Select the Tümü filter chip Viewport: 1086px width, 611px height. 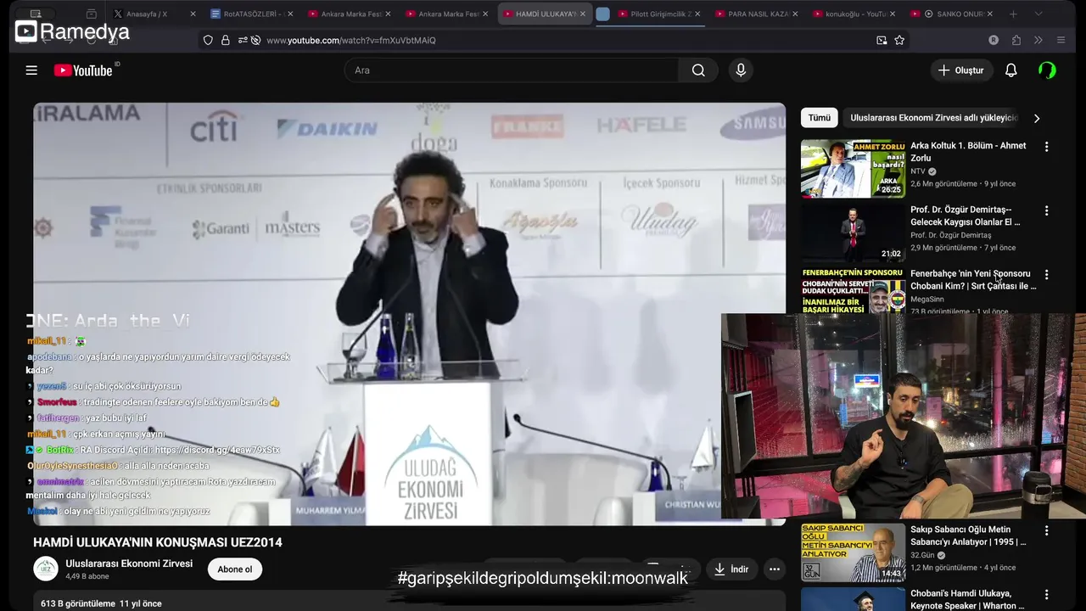coord(819,118)
